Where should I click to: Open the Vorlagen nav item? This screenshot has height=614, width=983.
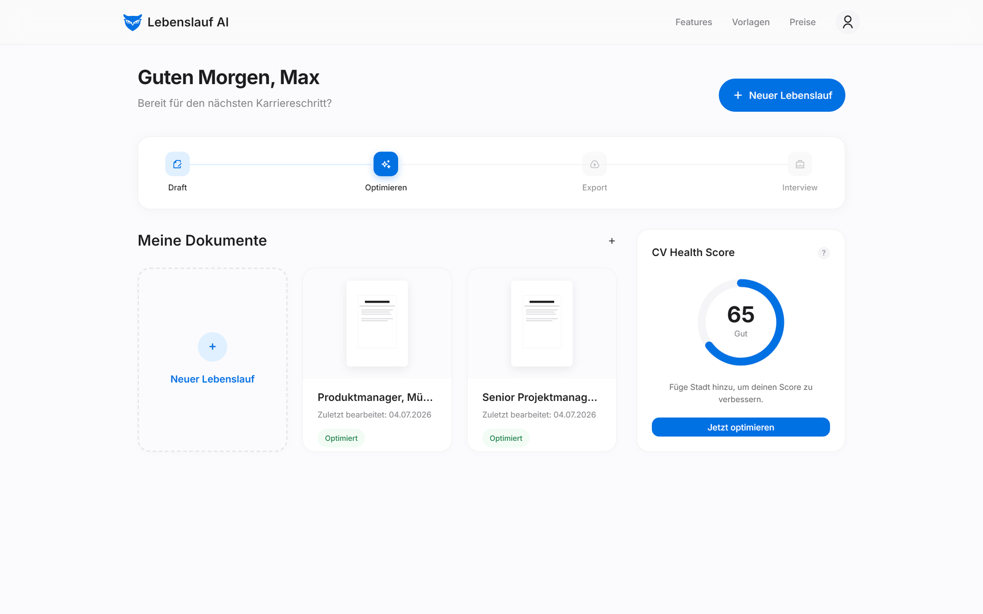point(751,22)
